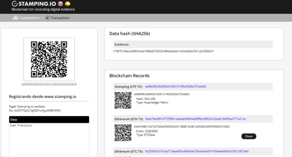The width and height of the screenshot is (292, 157).
Task: Click the 'Prefix: 53363583' text
Action: [x=147, y=131]
